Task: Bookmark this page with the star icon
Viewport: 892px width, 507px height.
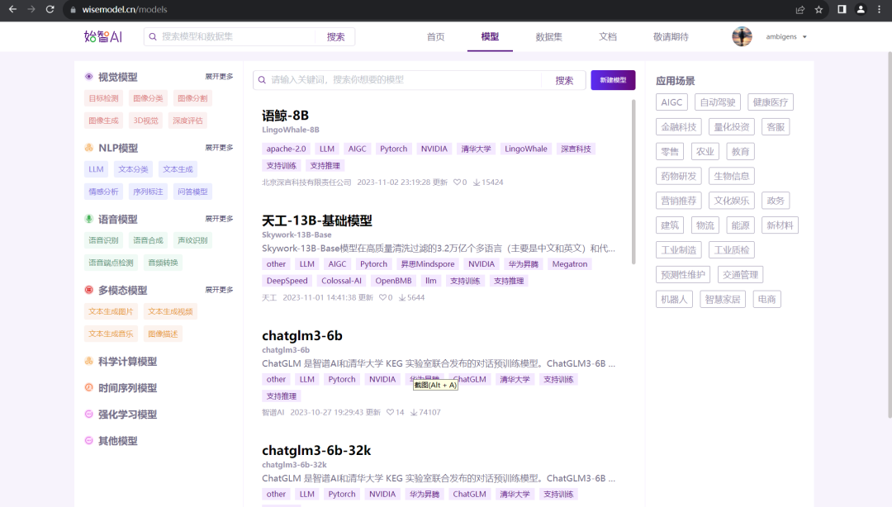Action: coord(818,9)
